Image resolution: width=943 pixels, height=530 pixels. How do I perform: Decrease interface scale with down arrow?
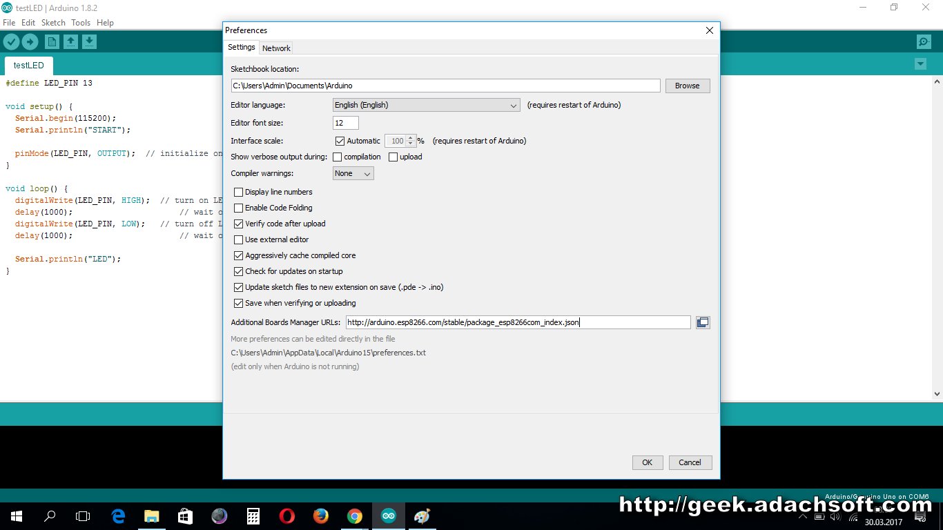coord(411,144)
